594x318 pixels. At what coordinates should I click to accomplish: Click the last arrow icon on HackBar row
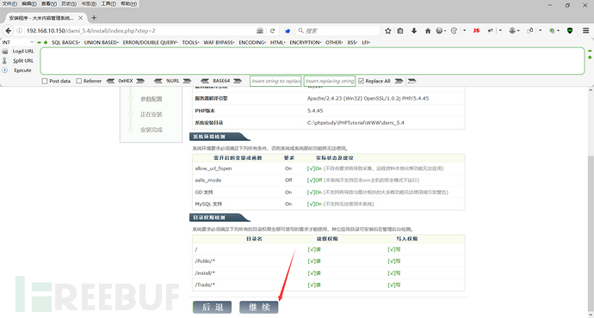point(411,81)
